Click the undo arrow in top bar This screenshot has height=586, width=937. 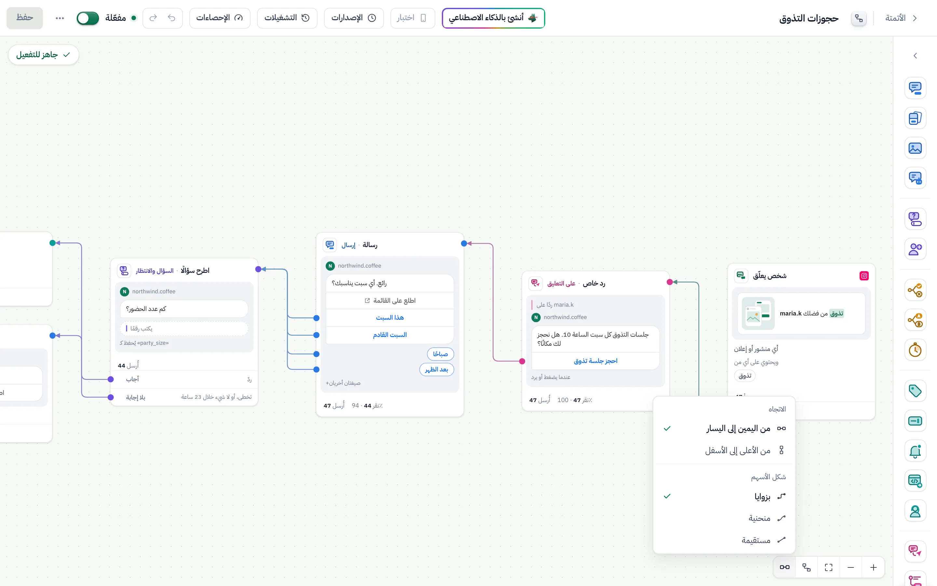click(171, 18)
